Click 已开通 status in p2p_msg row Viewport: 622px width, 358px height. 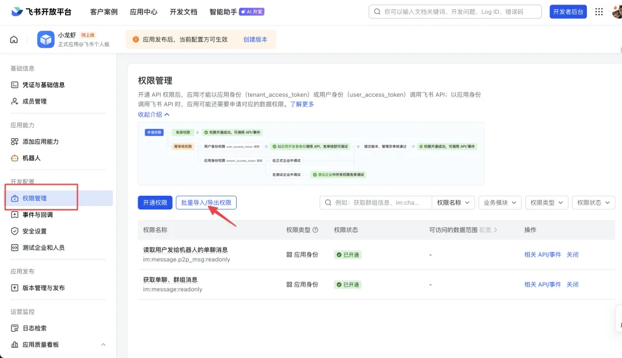pos(347,255)
